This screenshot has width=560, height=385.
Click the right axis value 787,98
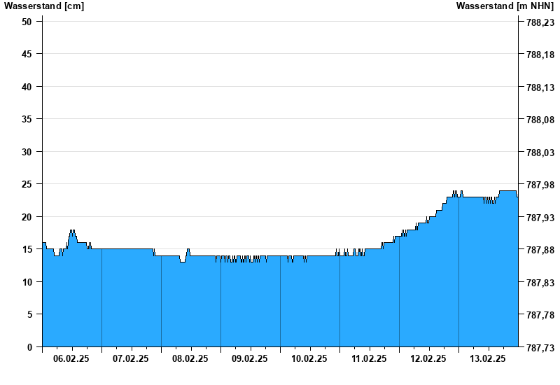coord(540,185)
